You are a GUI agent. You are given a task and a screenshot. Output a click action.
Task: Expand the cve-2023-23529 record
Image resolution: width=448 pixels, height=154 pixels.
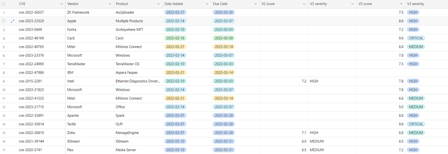tap(12, 21)
